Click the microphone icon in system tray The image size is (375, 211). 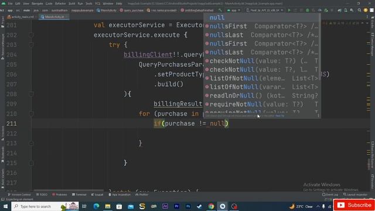[323, 206]
